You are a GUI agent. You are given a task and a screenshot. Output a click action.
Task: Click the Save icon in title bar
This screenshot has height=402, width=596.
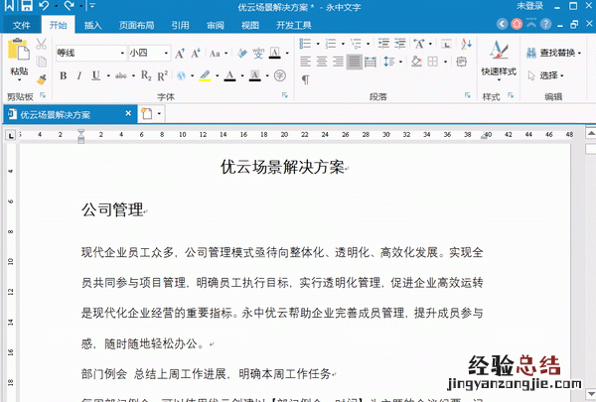pos(27,6)
